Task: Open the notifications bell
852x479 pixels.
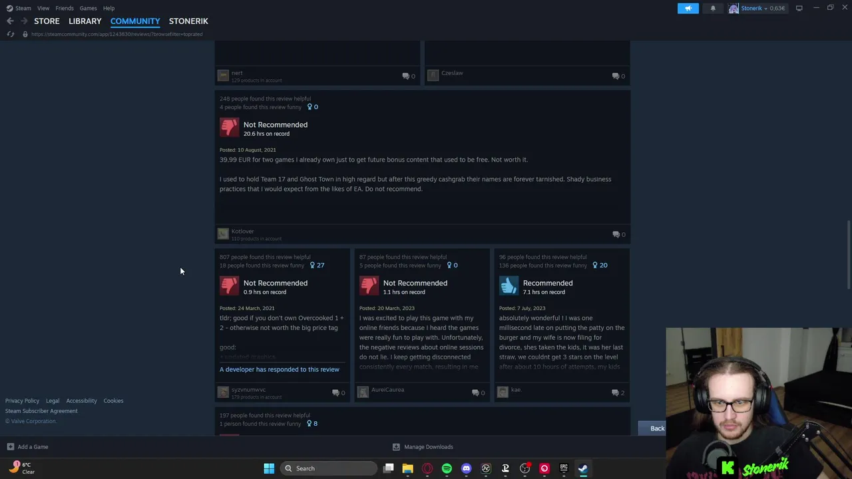Action: [713, 8]
